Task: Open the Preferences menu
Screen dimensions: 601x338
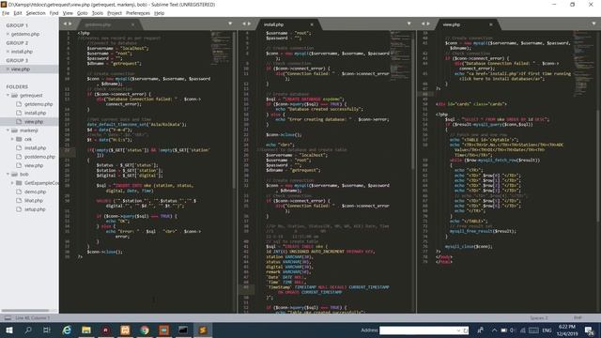Action: 138,13
